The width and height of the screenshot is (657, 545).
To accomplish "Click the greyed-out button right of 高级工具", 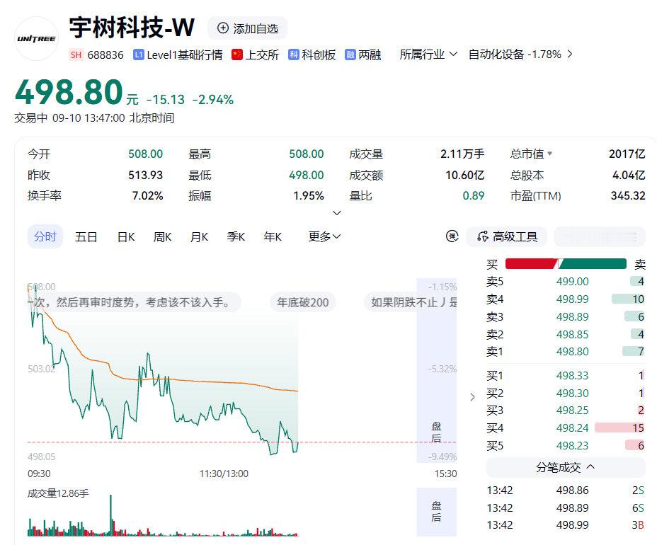I will [x=600, y=236].
